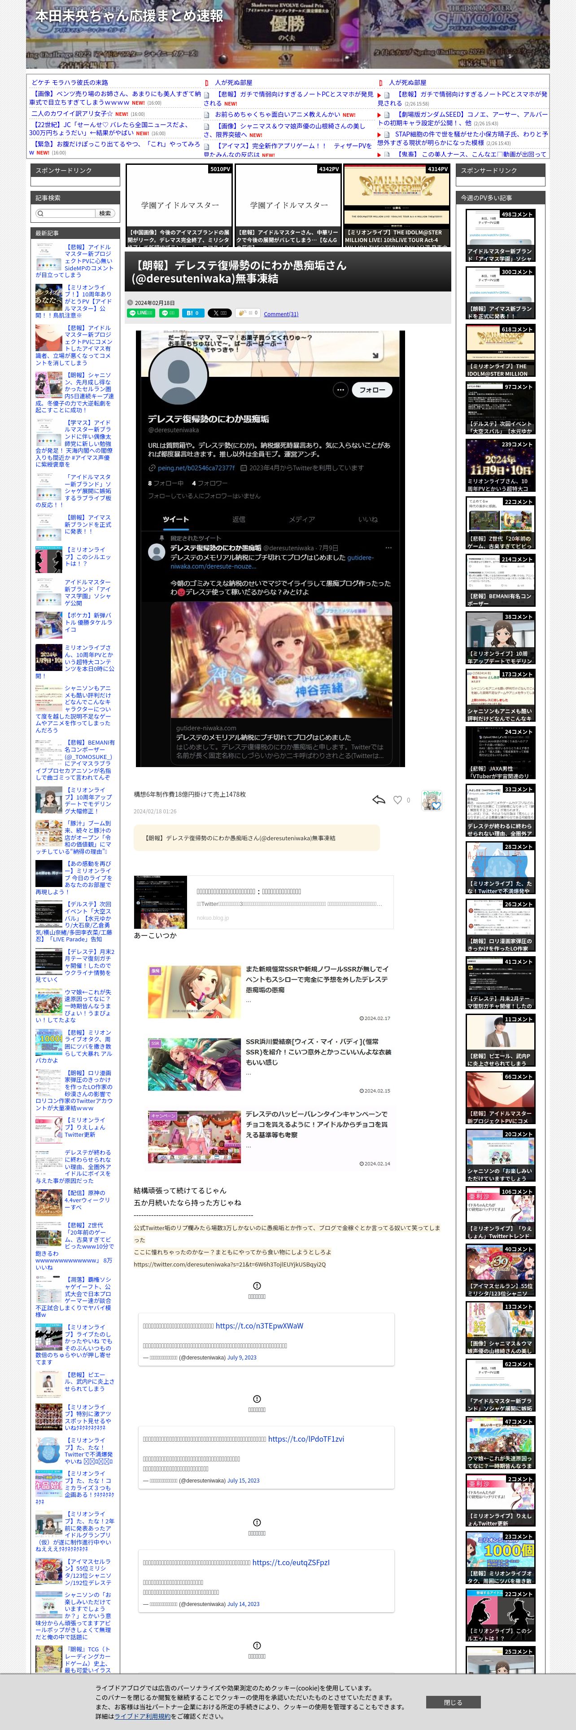Open 【緊急】お腹だけぽっこり出てるやつ link

click(114, 148)
